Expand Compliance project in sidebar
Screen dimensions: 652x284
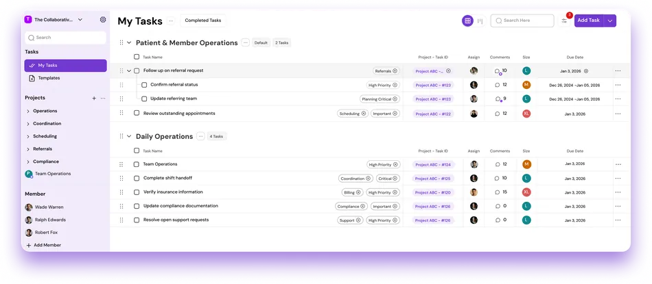(x=28, y=162)
